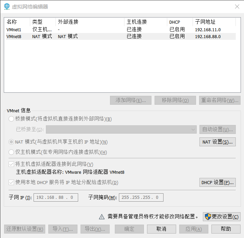Click the 取消 button
Screen dimensions: 244x238
[x=161, y=229]
